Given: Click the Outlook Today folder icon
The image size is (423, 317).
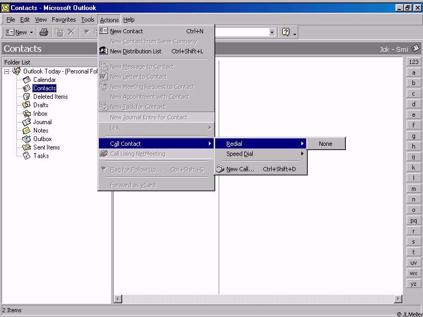Looking at the screenshot, I should [x=16, y=71].
